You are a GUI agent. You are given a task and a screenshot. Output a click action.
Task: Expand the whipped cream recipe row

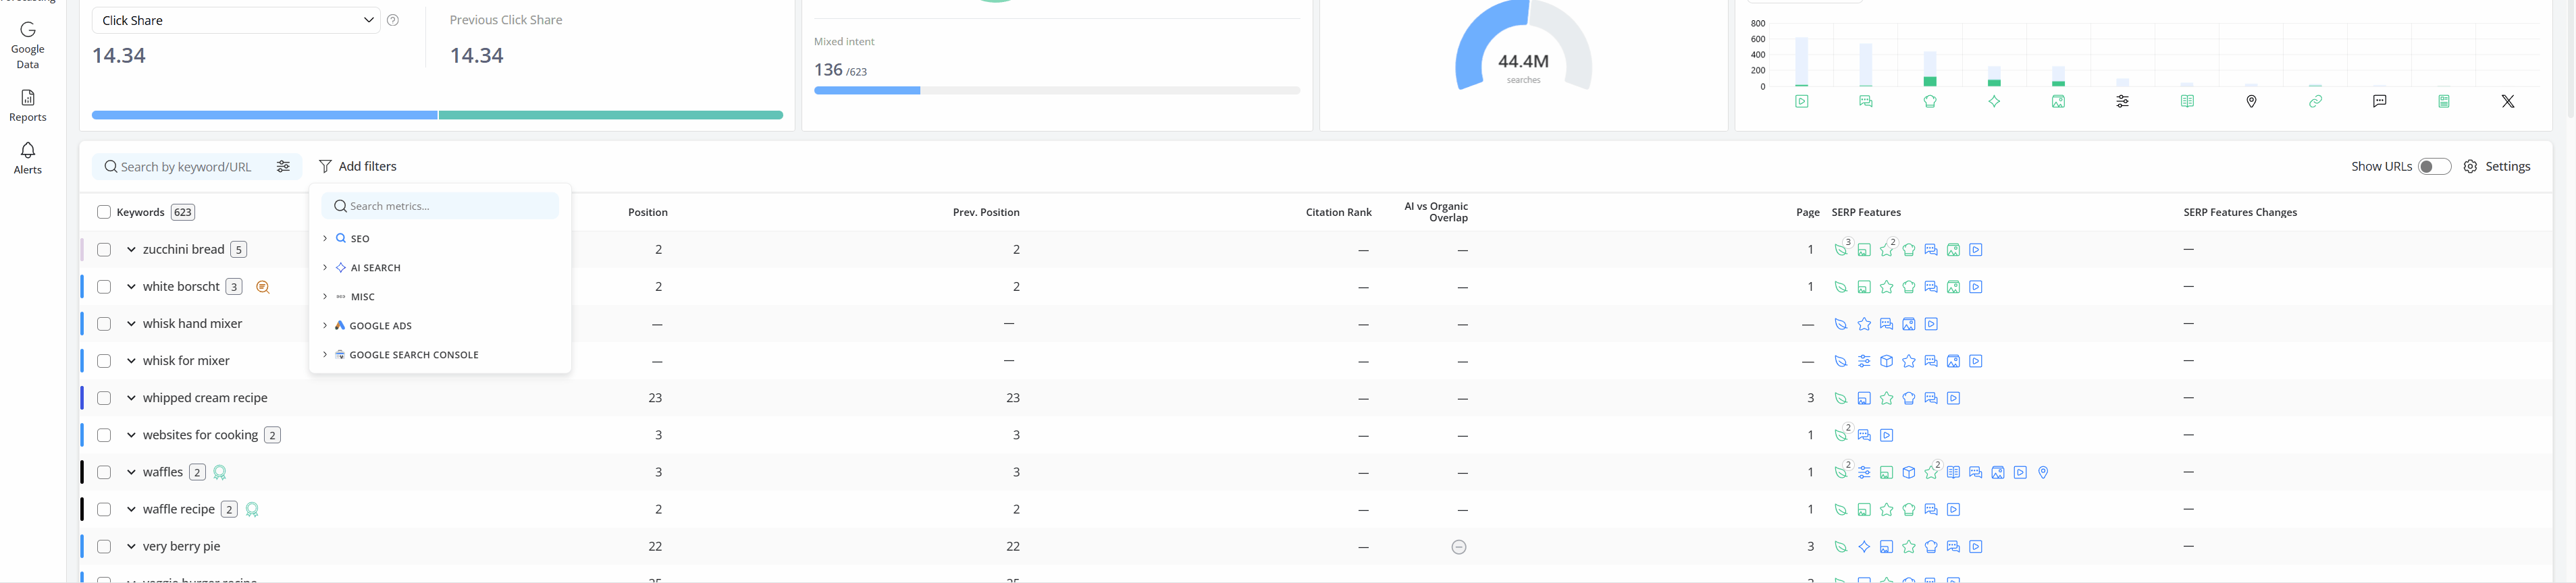pos(131,398)
